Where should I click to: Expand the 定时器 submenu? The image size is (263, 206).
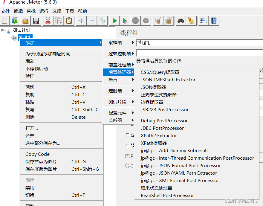[119, 91]
